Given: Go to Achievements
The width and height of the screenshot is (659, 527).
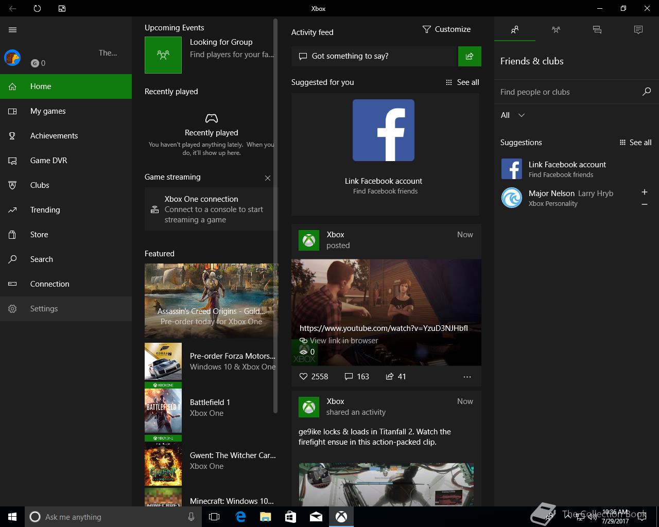Looking at the screenshot, I should coord(66,136).
